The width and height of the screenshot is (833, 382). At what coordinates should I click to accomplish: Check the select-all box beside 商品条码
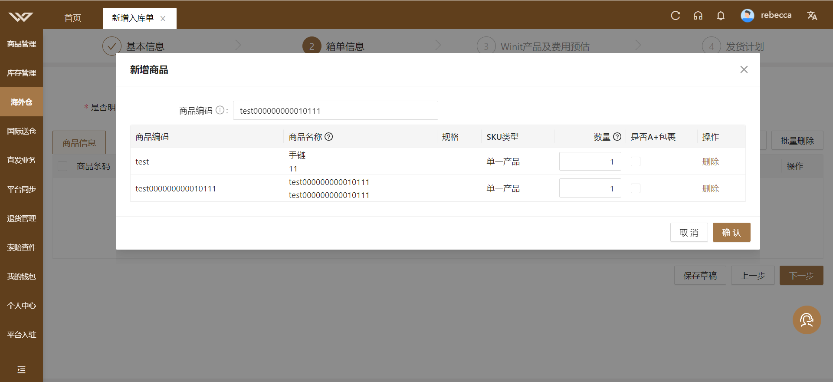tap(62, 166)
